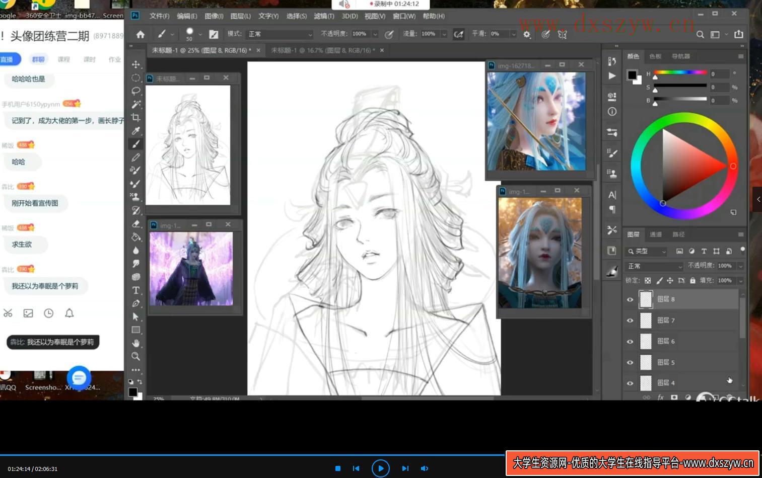Select the Zoom tool
Image resolution: width=762 pixels, height=478 pixels.
pyautogui.click(x=135, y=356)
